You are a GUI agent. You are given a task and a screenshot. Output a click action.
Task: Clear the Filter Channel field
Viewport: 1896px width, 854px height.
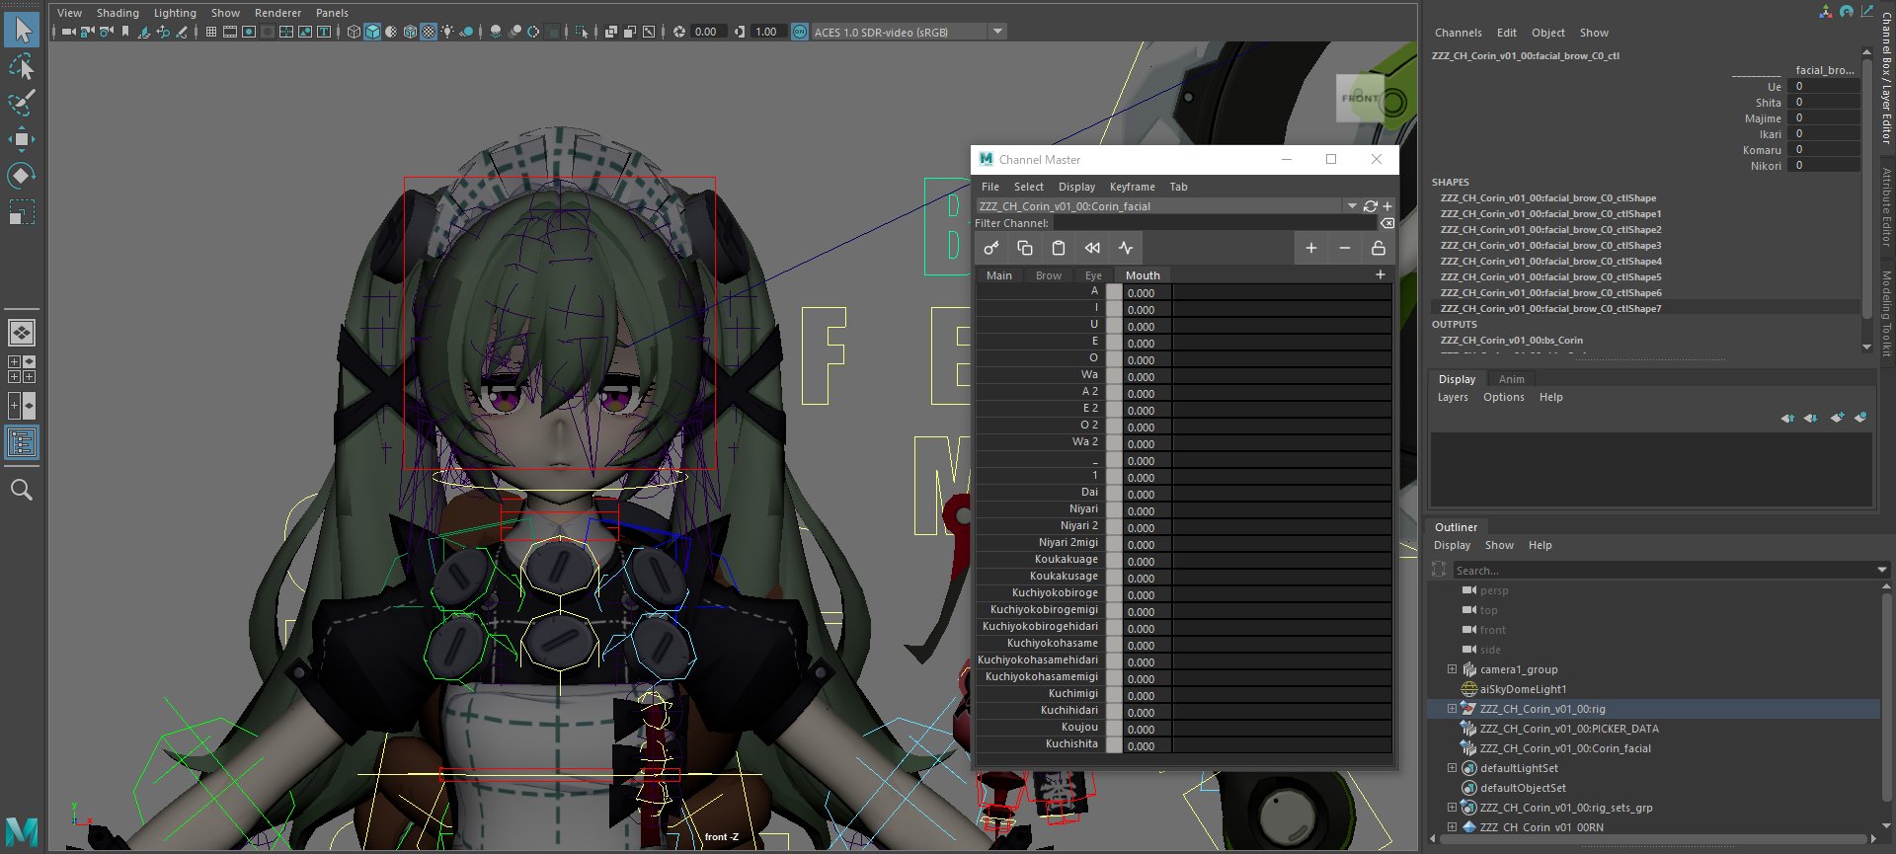point(1387,223)
